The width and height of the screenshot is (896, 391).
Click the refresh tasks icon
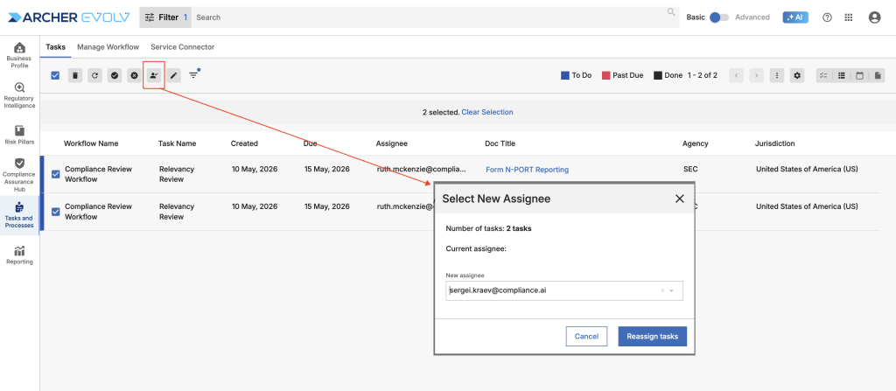pyautogui.click(x=94, y=75)
